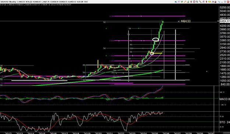Click the 2021 label on time axis
Image resolution: width=230 pixels, height=134 pixels.
coord(110,133)
